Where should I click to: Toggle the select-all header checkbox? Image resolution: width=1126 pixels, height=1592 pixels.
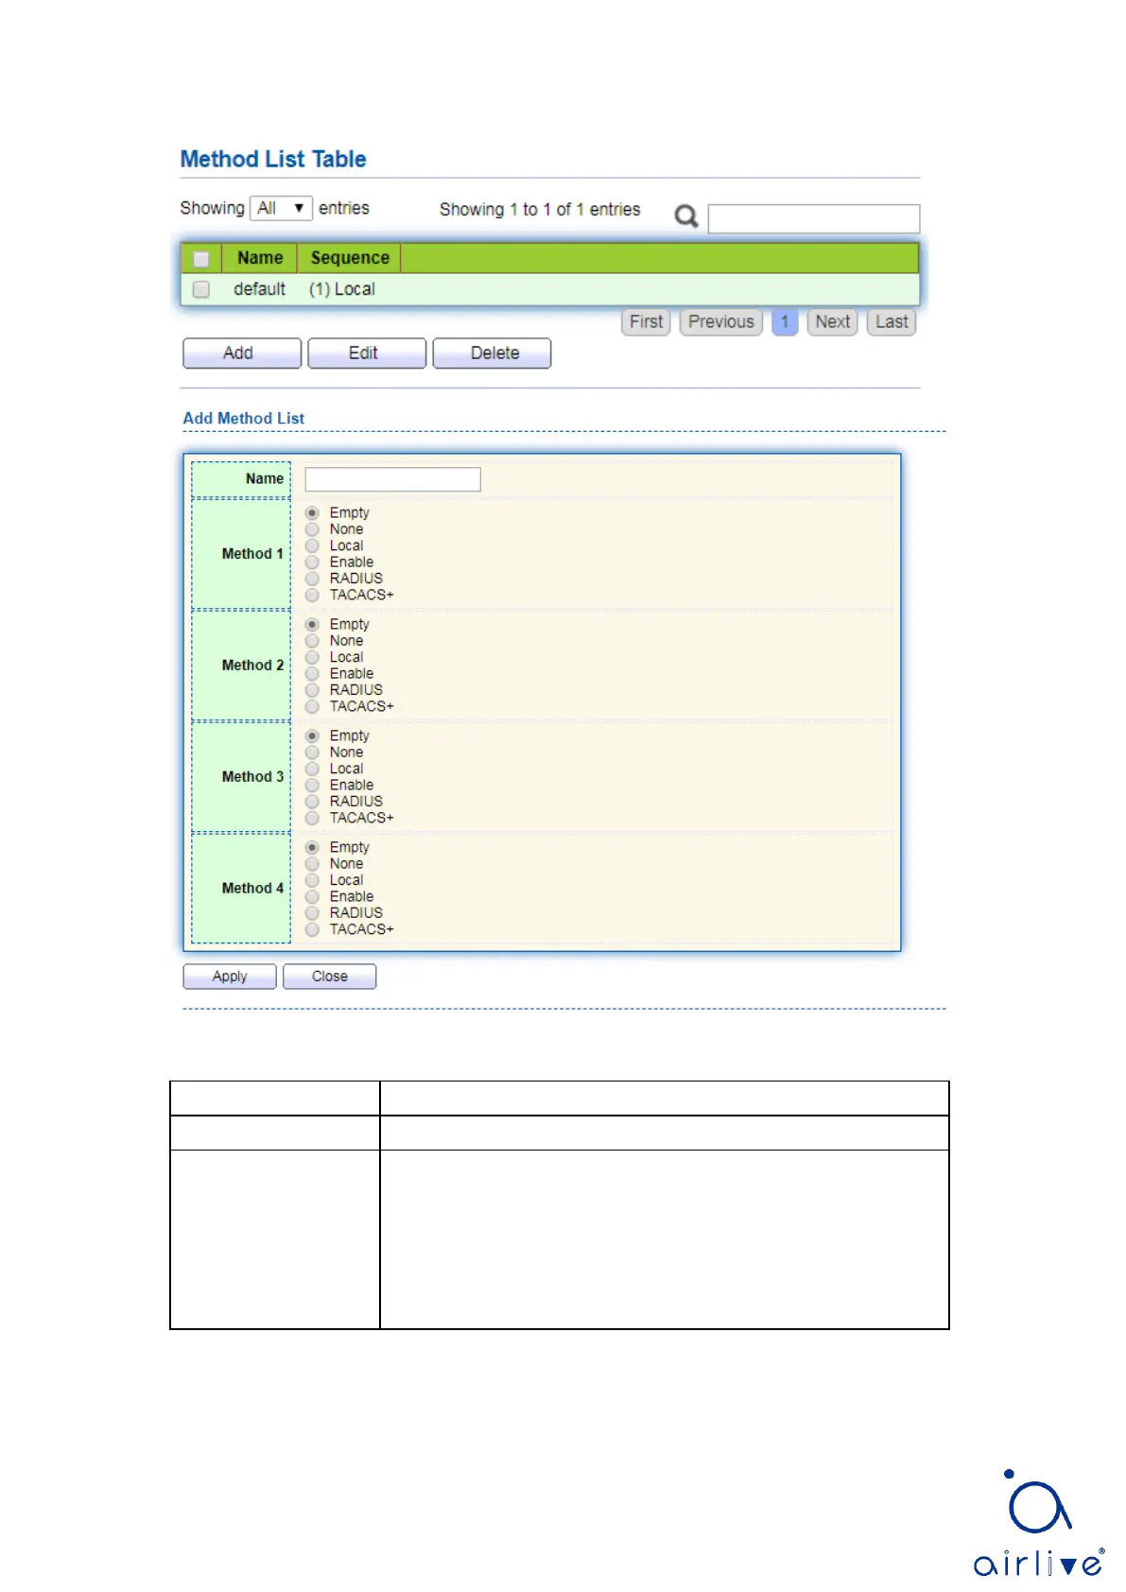[x=201, y=259]
